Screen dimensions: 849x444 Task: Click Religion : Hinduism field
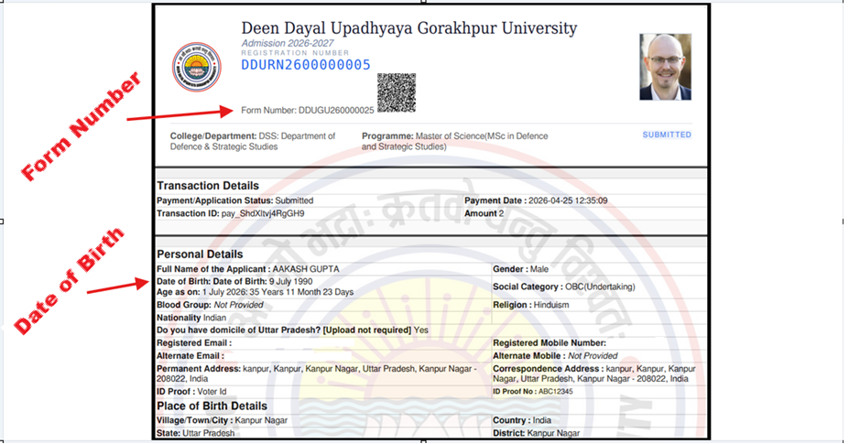pos(530,305)
